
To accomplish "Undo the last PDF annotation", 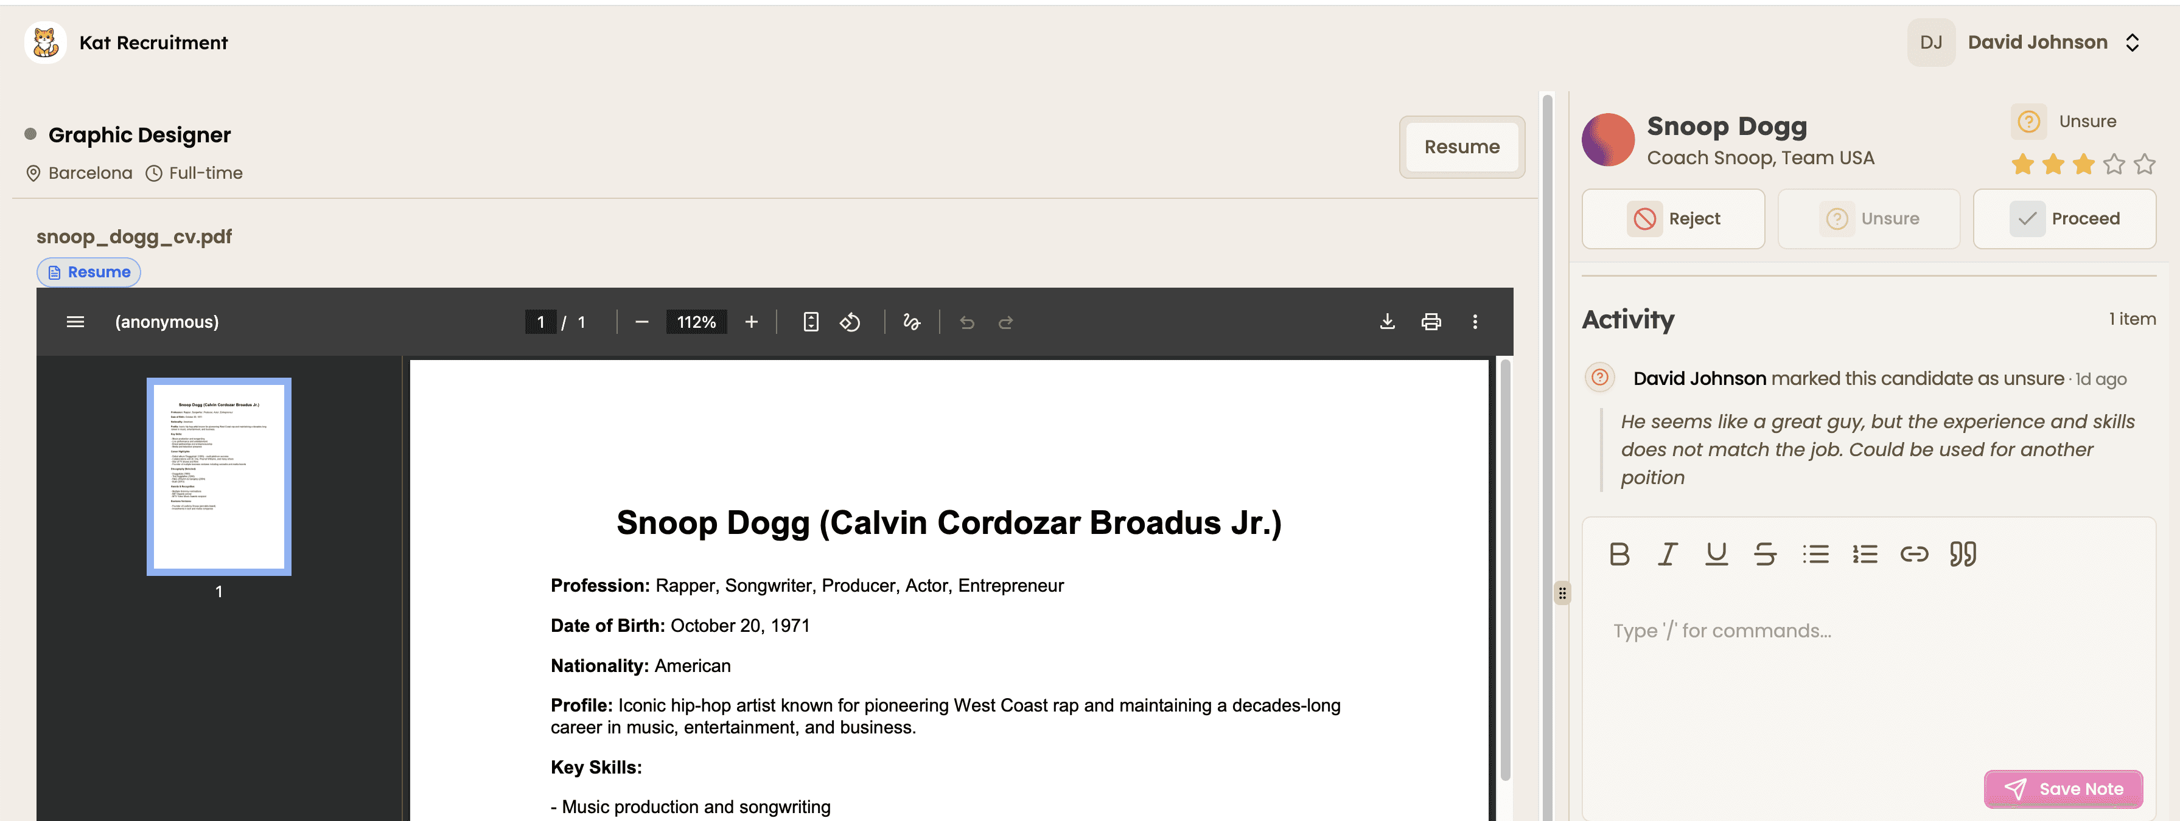I will (x=967, y=322).
